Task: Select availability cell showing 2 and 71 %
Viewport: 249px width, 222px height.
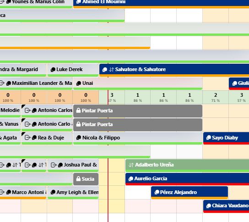Action: [216, 97]
